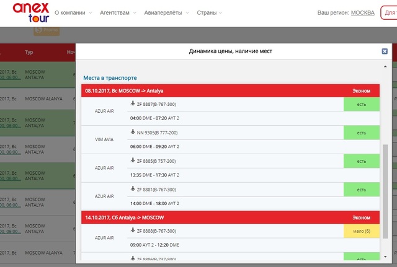Screen dimensions: 397x267
Task: Close the price dynamics dialog
Action: pos(385,51)
